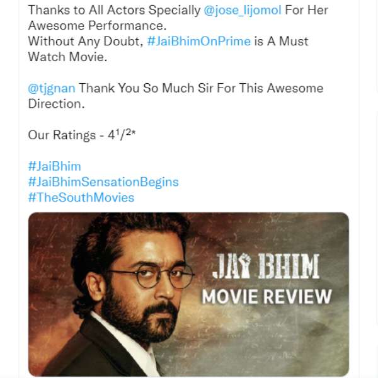Open the #JaiBhimSensationBegins hashtag

point(103,182)
